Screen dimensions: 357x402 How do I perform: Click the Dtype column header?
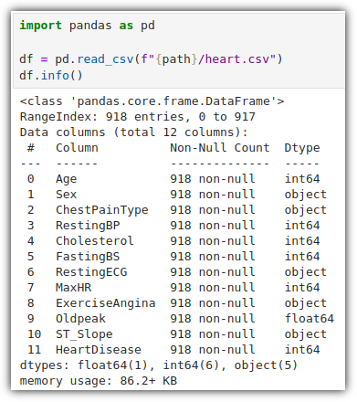click(x=302, y=148)
